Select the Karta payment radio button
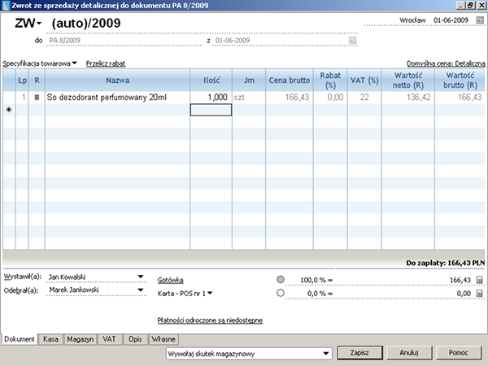The height and width of the screenshot is (366, 488). (281, 294)
